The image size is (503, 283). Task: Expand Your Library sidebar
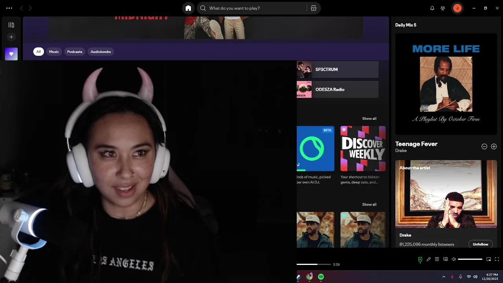tap(11, 25)
